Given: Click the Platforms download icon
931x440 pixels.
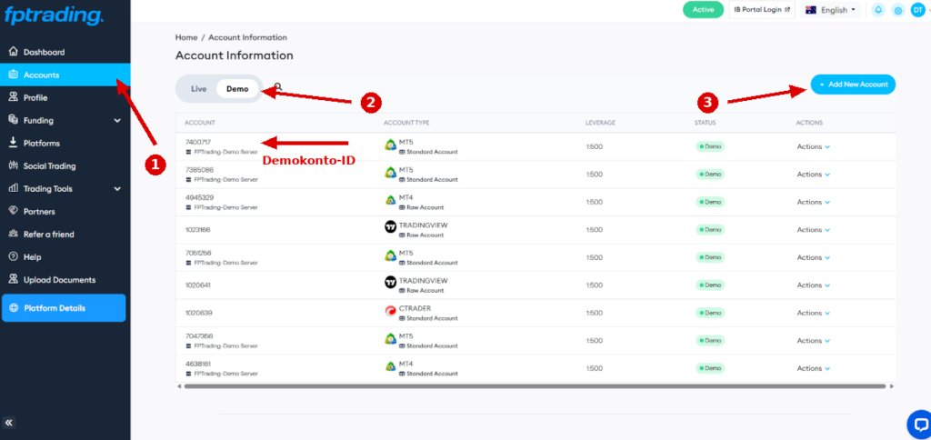Looking at the screenshot, I should [13, 143].
